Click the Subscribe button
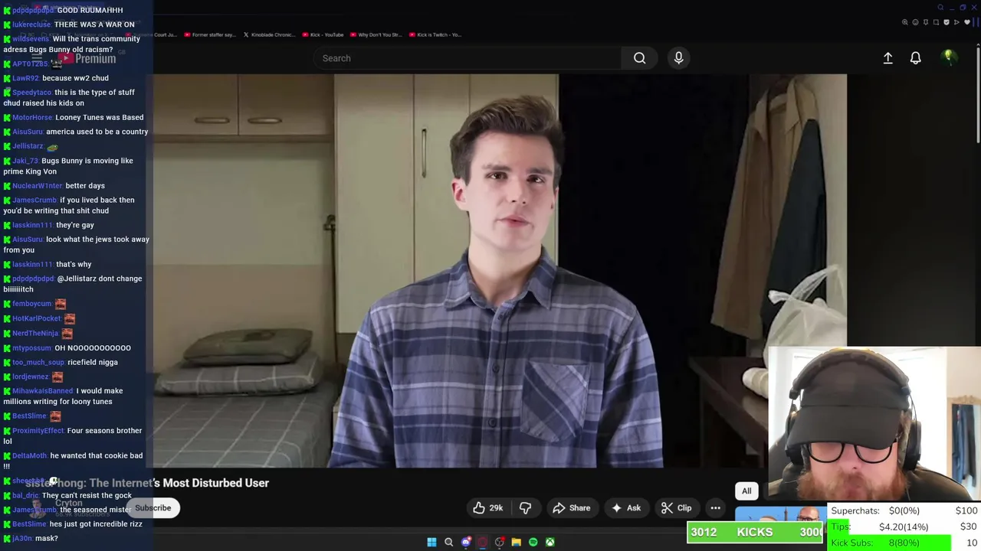Viewport: 981px width, 551px height. click(153, 508)
